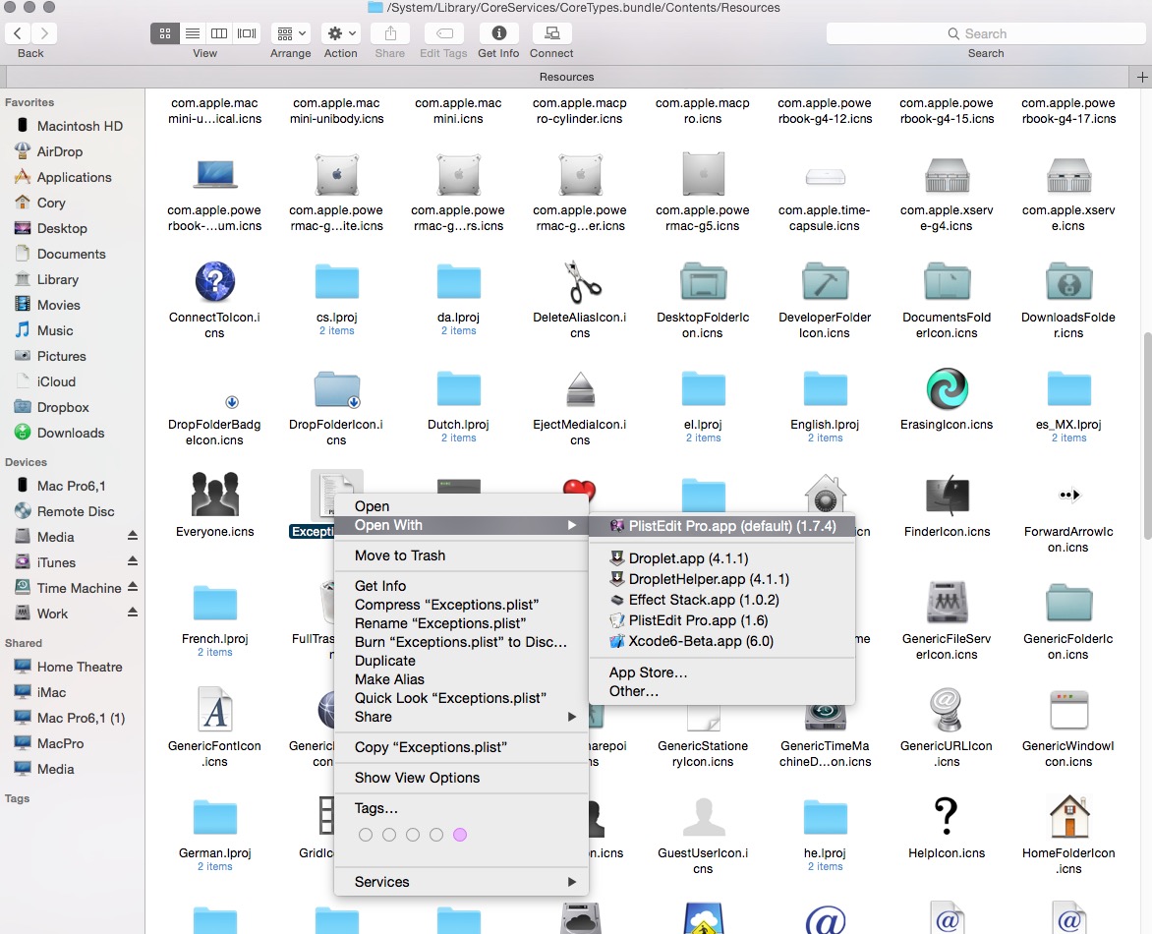The width and height of the screenshot is (1152, 934).
Task: Open Applications in sidebar
Action: (x=74, y=177)
